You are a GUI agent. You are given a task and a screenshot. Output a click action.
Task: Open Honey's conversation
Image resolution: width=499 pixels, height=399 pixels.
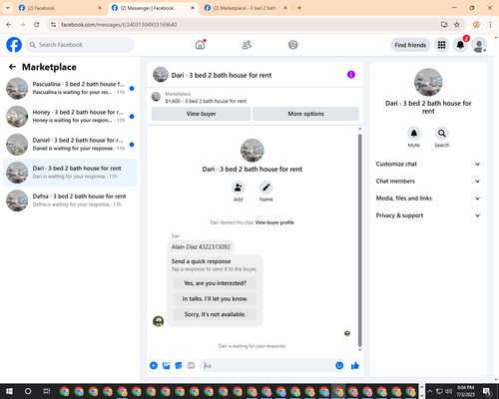pyautogui.click(x=70, y=117)
